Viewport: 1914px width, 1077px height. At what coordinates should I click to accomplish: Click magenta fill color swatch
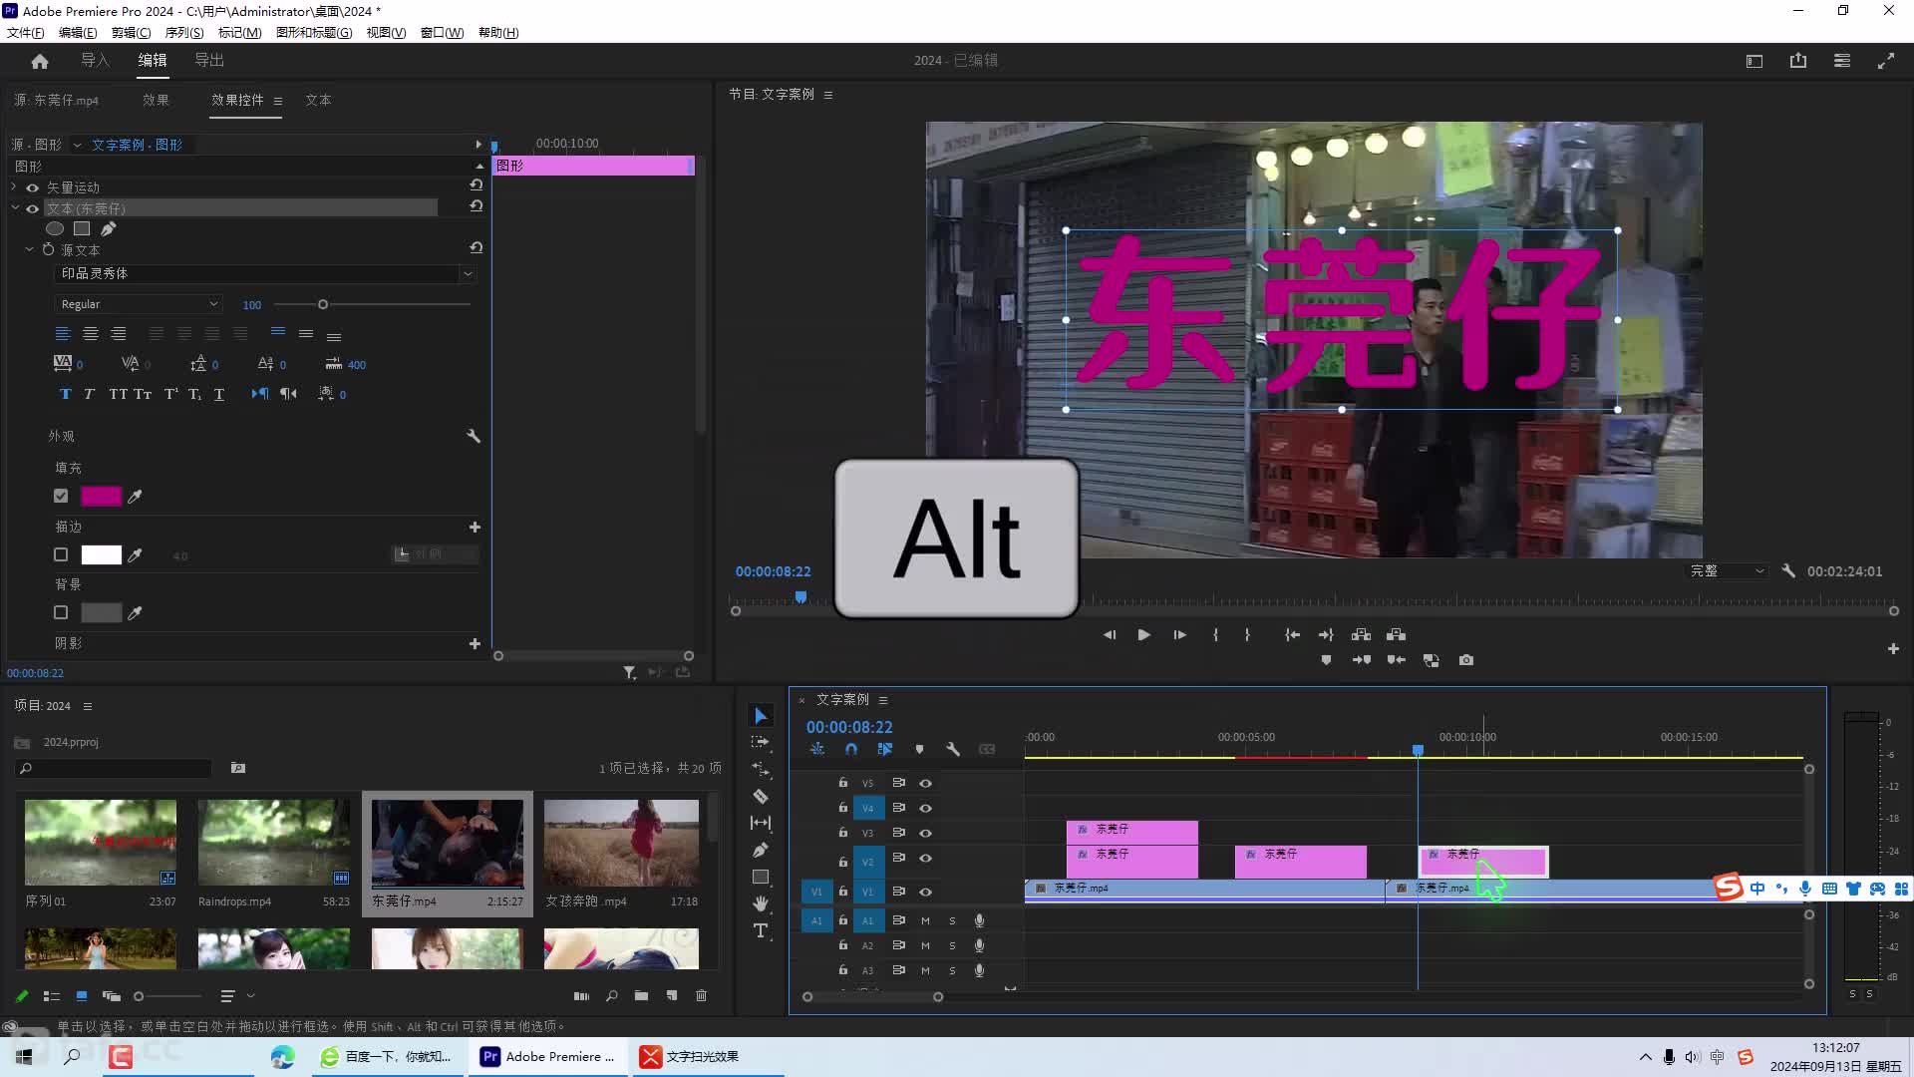point(101,496)
